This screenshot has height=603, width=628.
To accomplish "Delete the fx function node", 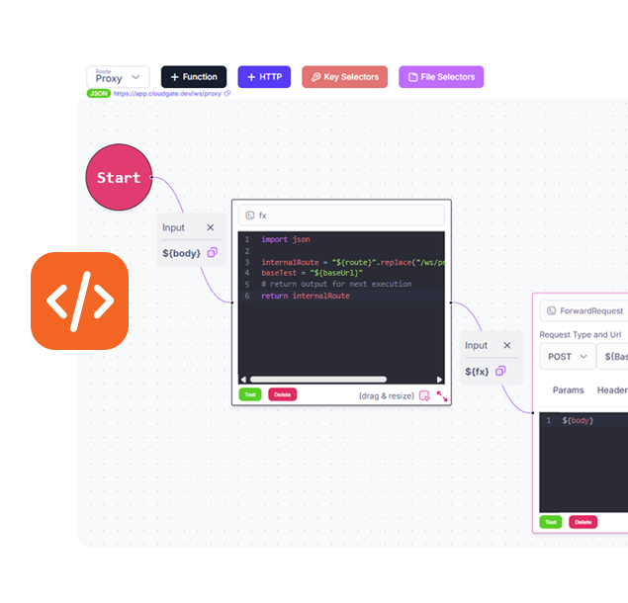I will [x=283, y=394].
